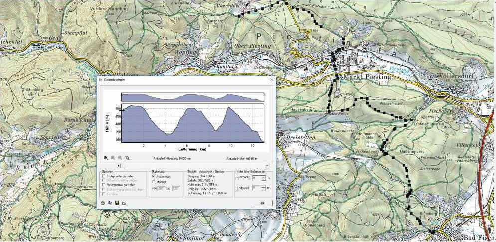Click the save floppy disk icon
The height and width of the screenshot is (242, 496).
(x=116, y=203)
